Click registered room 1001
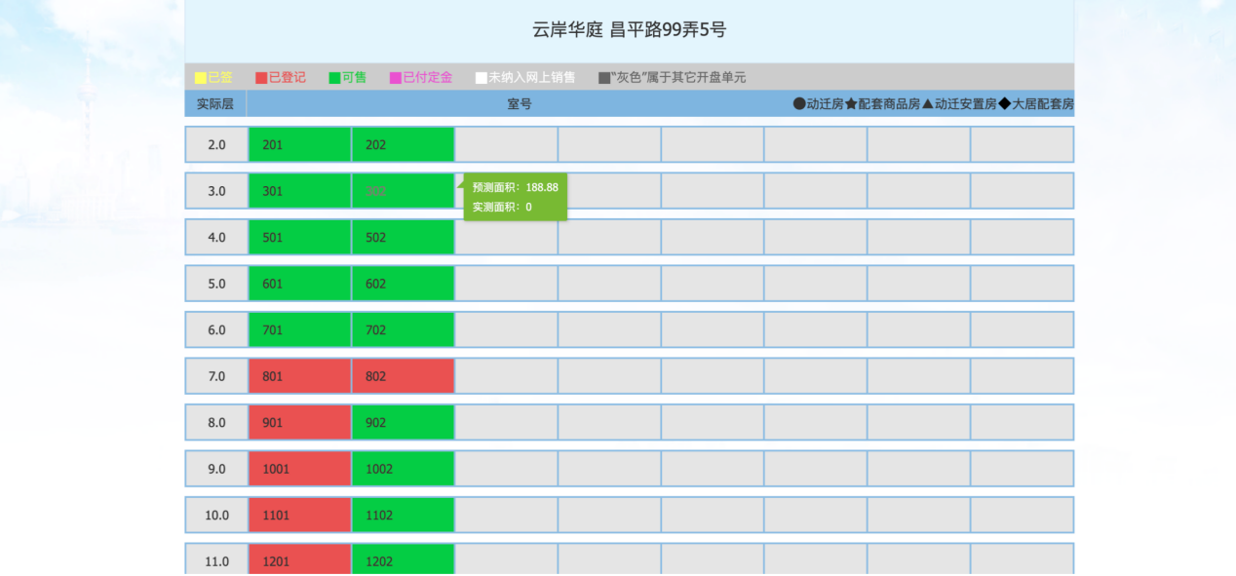The width and height of the screenshot is (1236, 576). pyautogui.click(x=299, y=469)
